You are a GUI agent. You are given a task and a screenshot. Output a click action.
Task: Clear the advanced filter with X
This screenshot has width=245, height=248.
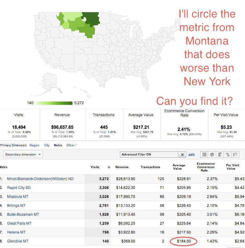coord(182,155)
